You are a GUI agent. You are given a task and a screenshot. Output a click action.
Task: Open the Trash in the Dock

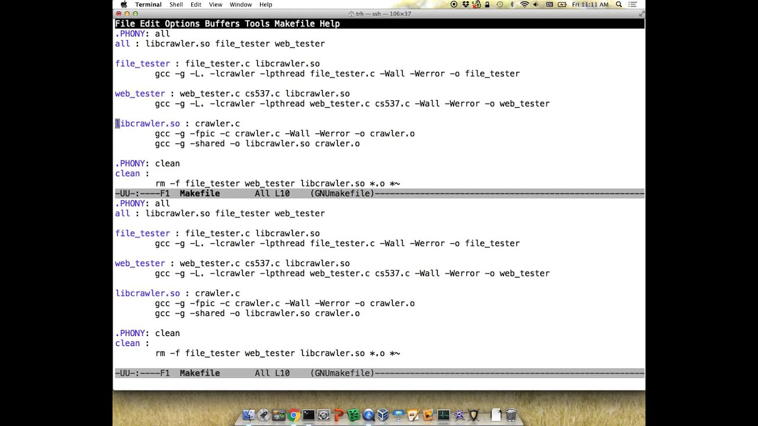pyautogui.click(x=511, y=415)
